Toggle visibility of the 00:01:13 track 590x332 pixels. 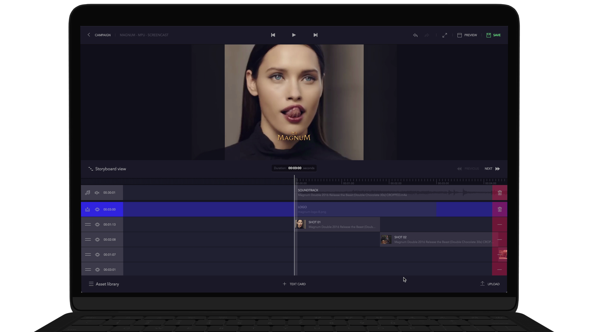pos(97,225)
